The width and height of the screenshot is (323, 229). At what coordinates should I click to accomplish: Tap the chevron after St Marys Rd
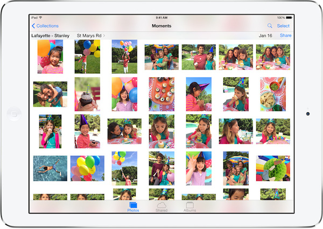(104, 35)
